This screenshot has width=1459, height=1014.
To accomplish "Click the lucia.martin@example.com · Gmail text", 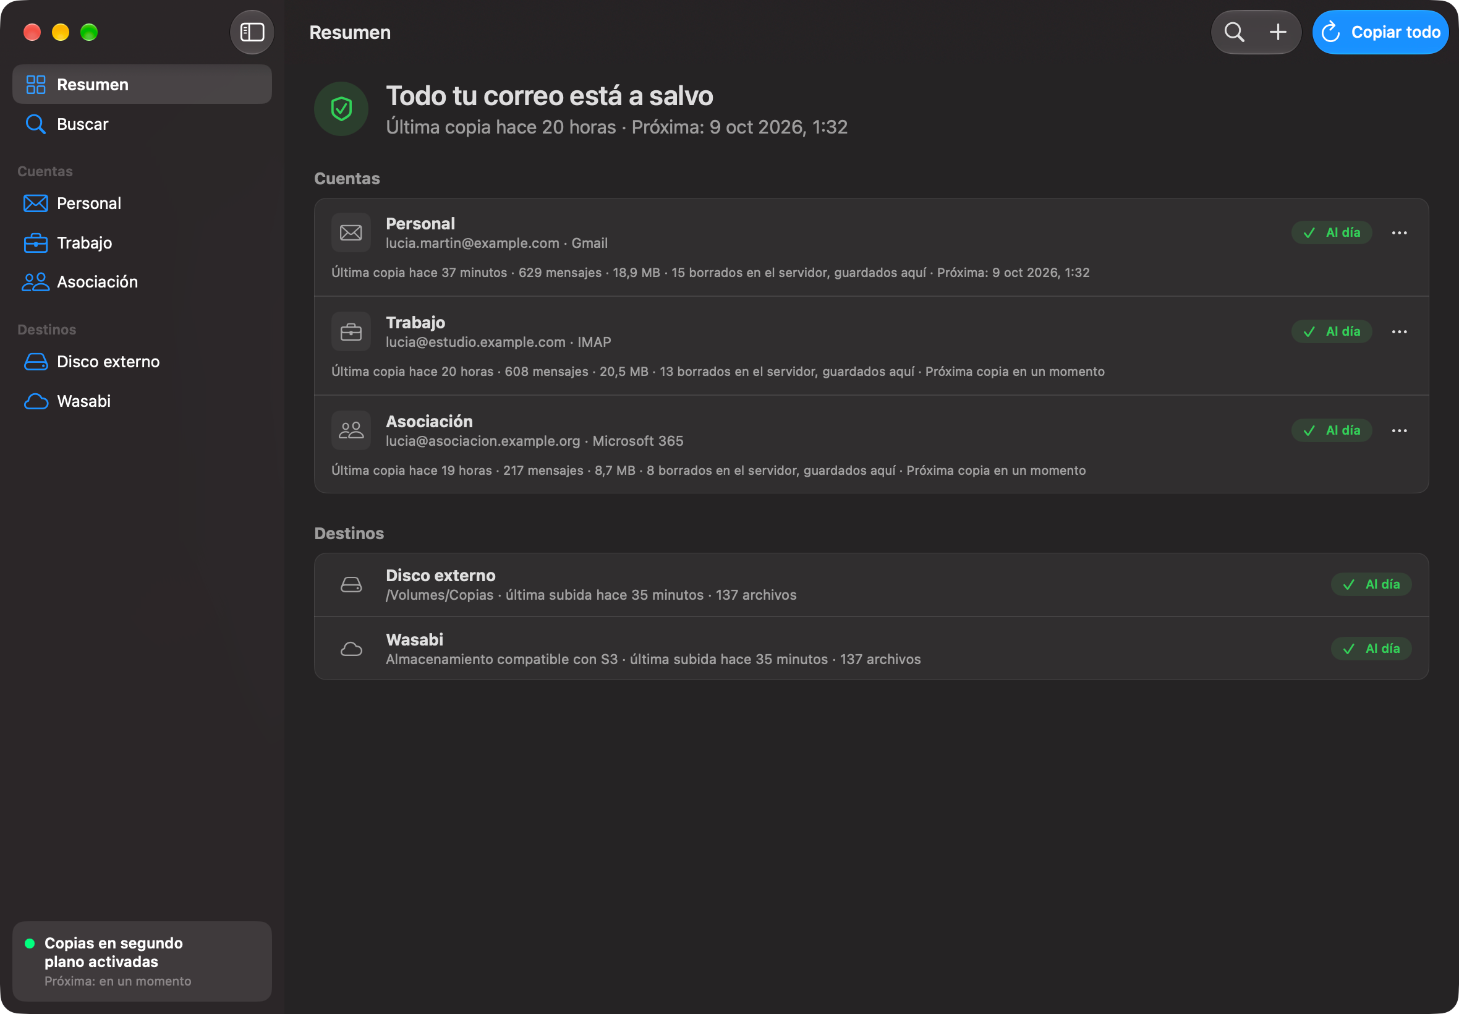I will click(496, 244).
